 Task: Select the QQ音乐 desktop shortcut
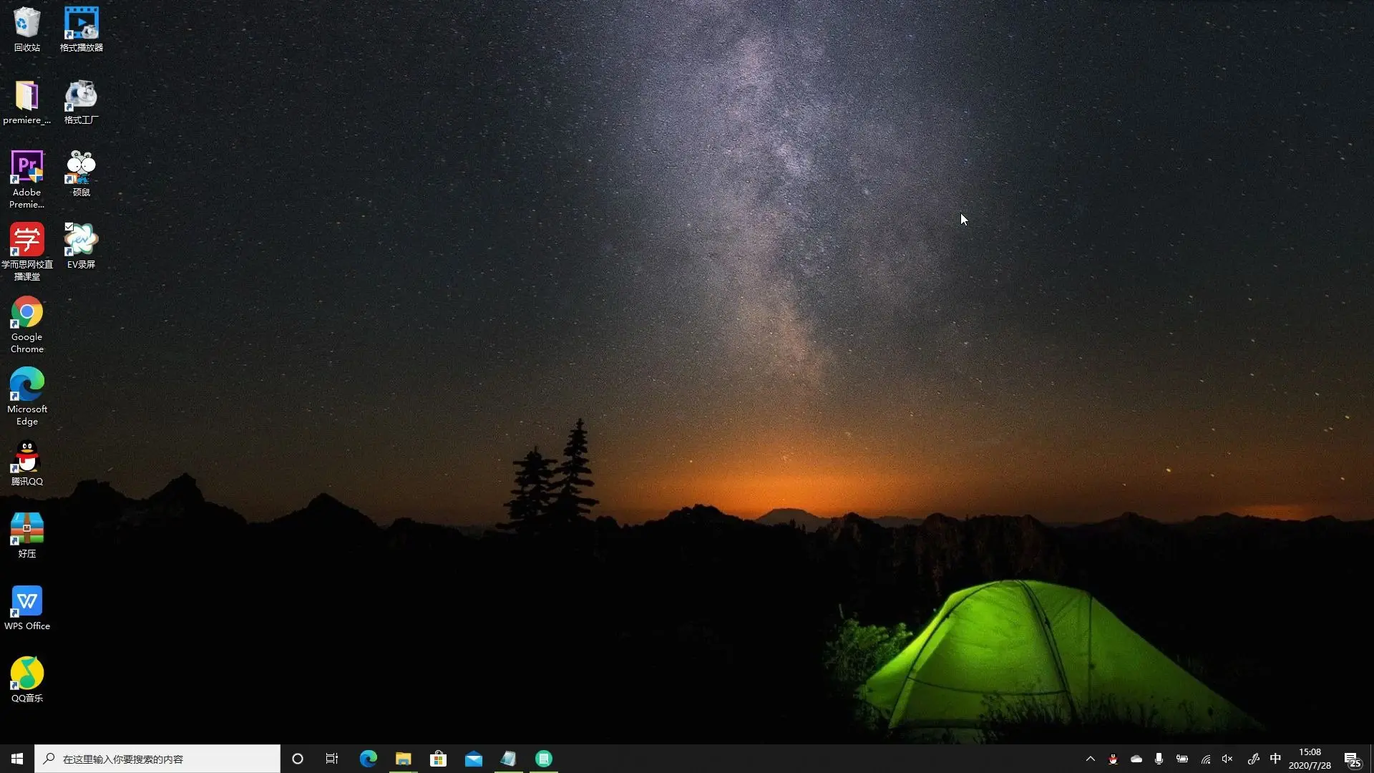click(26, 681)
